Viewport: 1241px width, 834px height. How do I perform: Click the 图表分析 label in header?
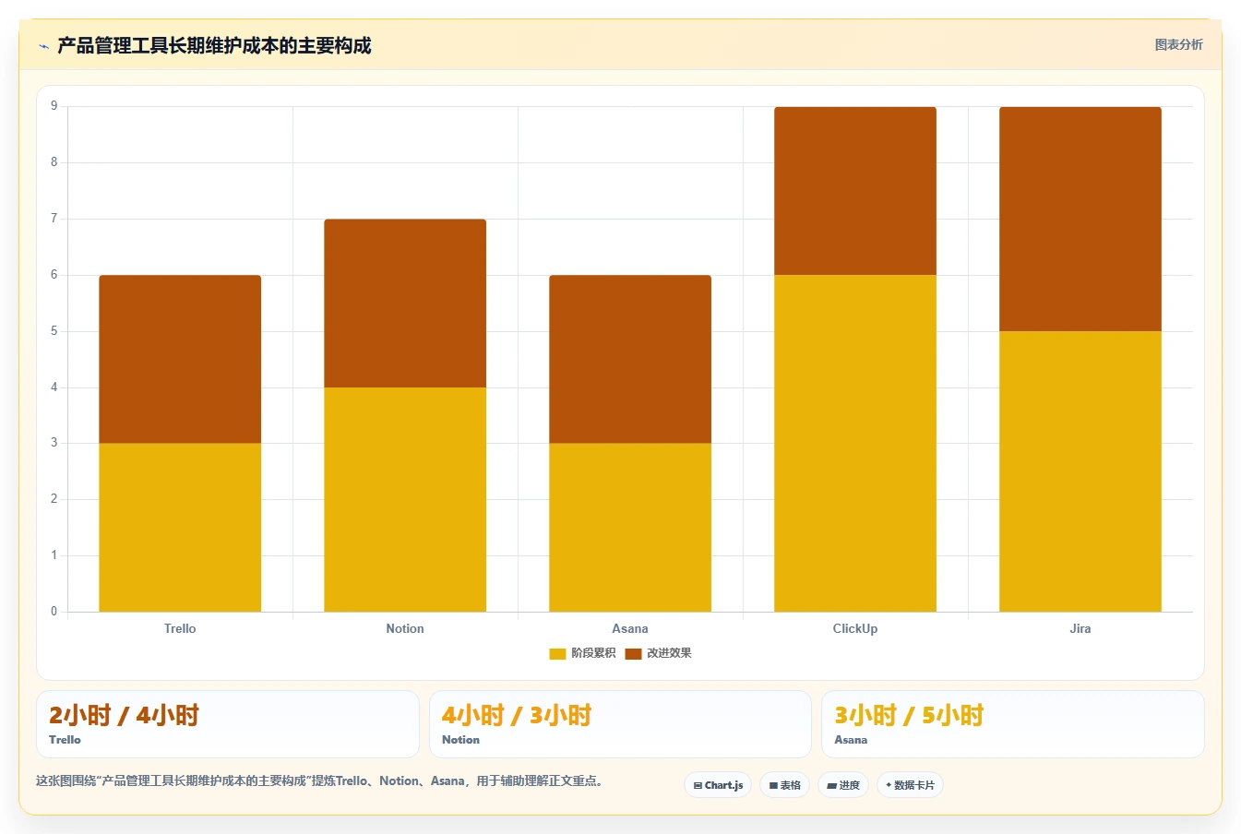[1178, 44]
